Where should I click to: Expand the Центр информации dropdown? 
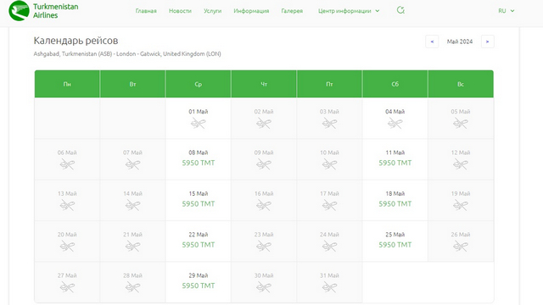tap(349, 11)
